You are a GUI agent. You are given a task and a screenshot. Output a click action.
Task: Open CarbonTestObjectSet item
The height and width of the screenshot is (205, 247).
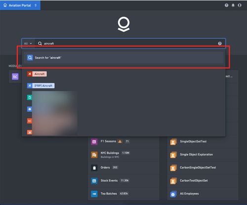tap(194, 181)
